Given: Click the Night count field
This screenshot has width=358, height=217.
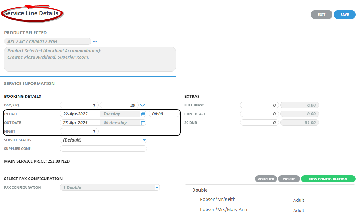Looking at the screenshot, I should 79,131.
